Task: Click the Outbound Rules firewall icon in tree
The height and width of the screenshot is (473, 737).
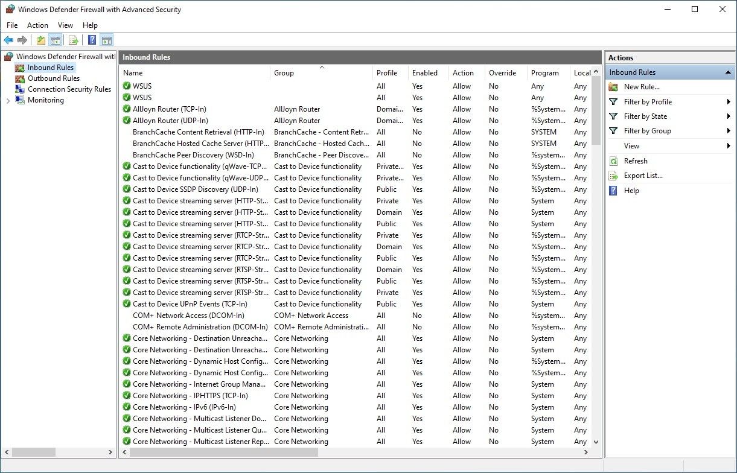Action: pos(20,78)
